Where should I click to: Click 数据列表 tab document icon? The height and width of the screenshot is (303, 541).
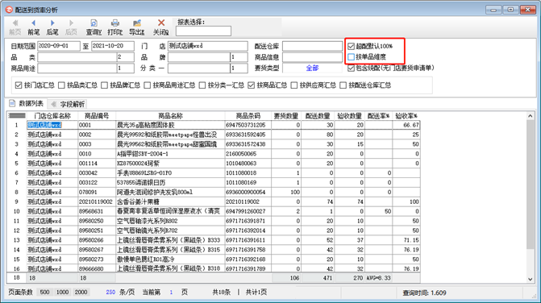(x=12, y=103)
